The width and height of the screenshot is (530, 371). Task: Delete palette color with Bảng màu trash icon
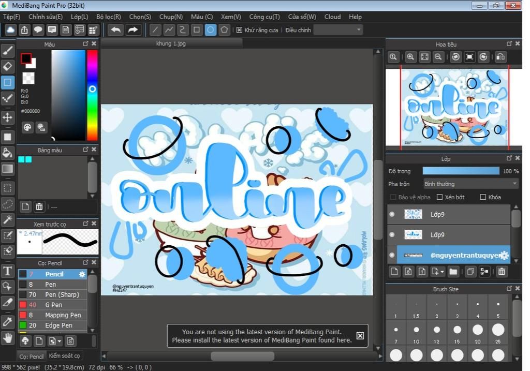(39, 206)
